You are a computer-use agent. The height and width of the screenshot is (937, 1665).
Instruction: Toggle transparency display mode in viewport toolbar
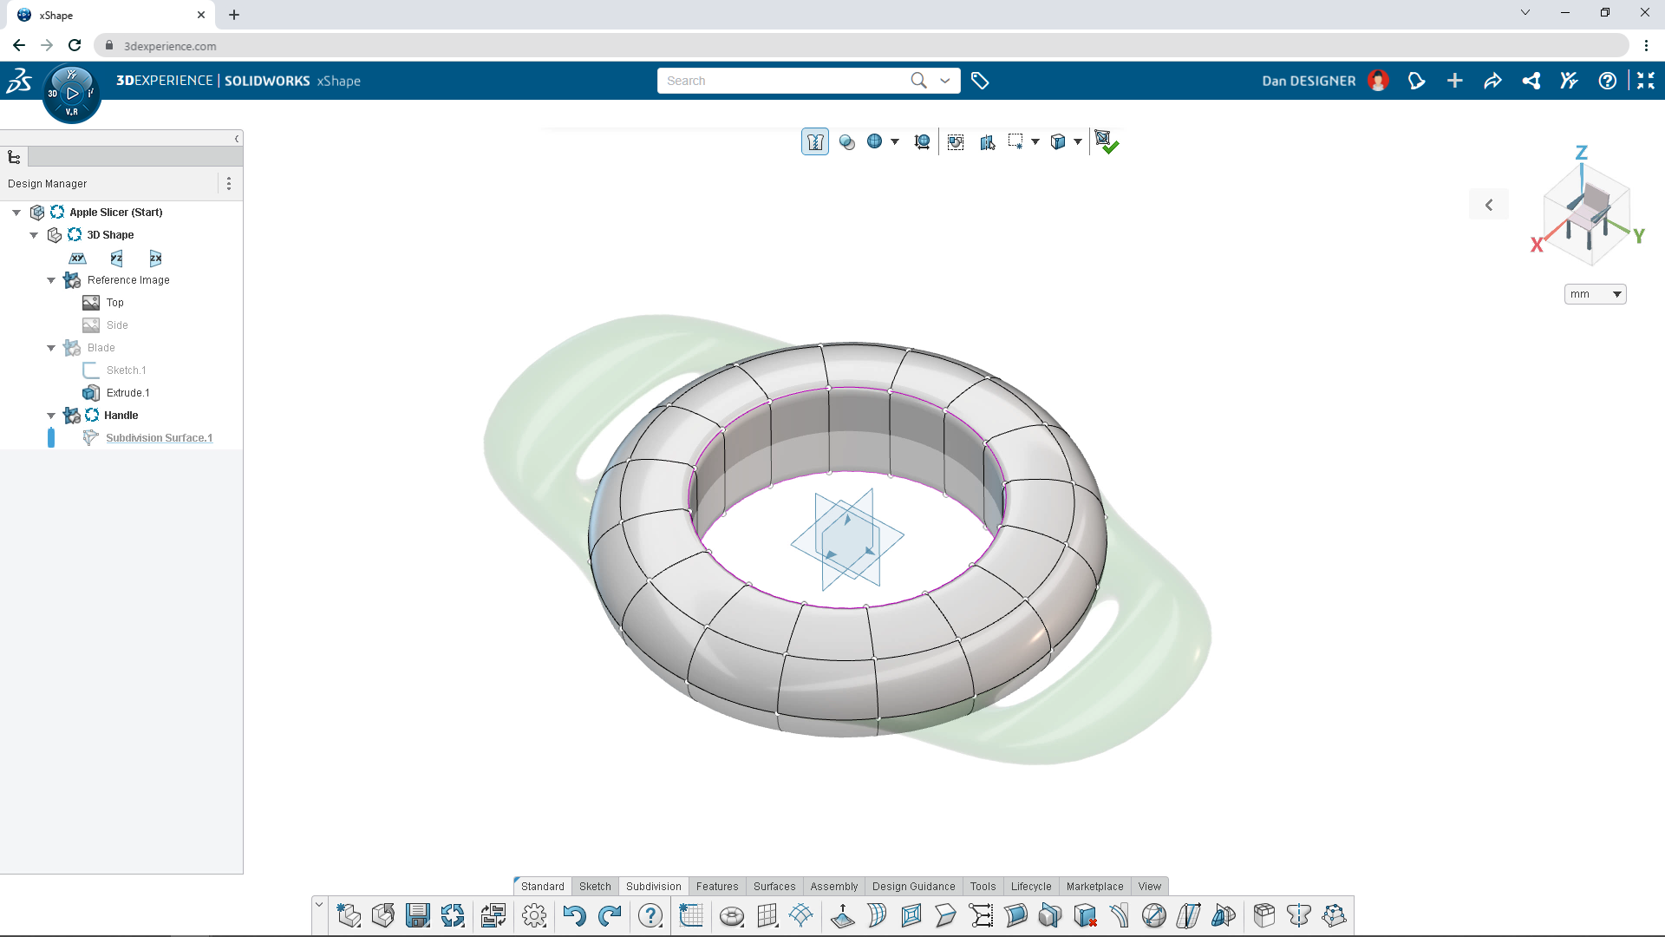(x=847, y=141)
